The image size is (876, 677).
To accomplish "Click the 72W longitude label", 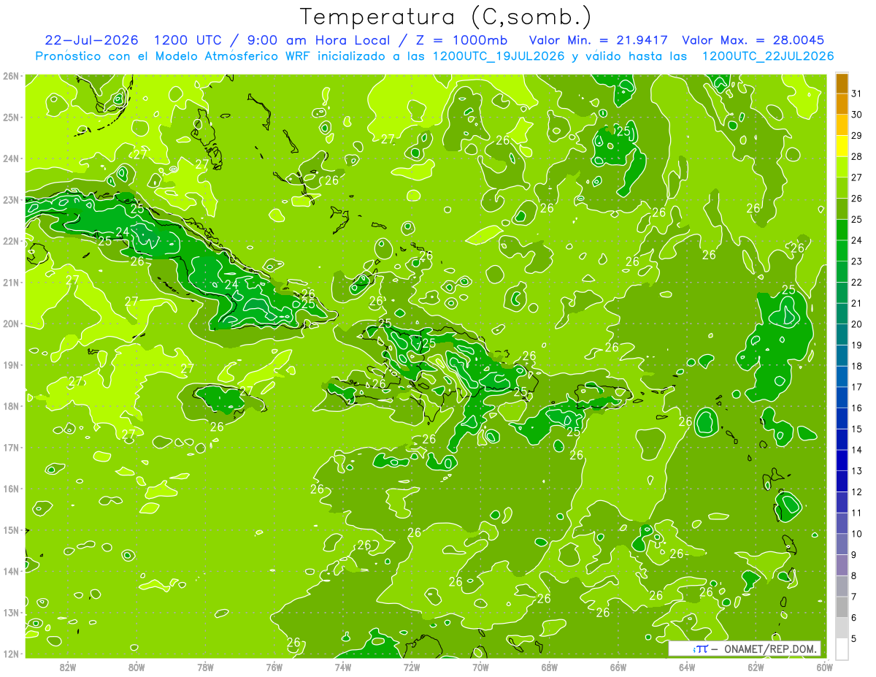I will click(x=412, y=667).
